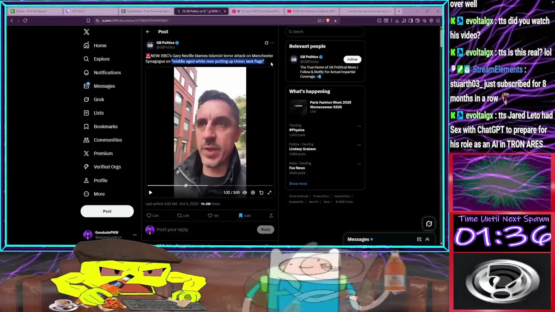Open GeodudePNW account options ellipsis

[135, 235]
